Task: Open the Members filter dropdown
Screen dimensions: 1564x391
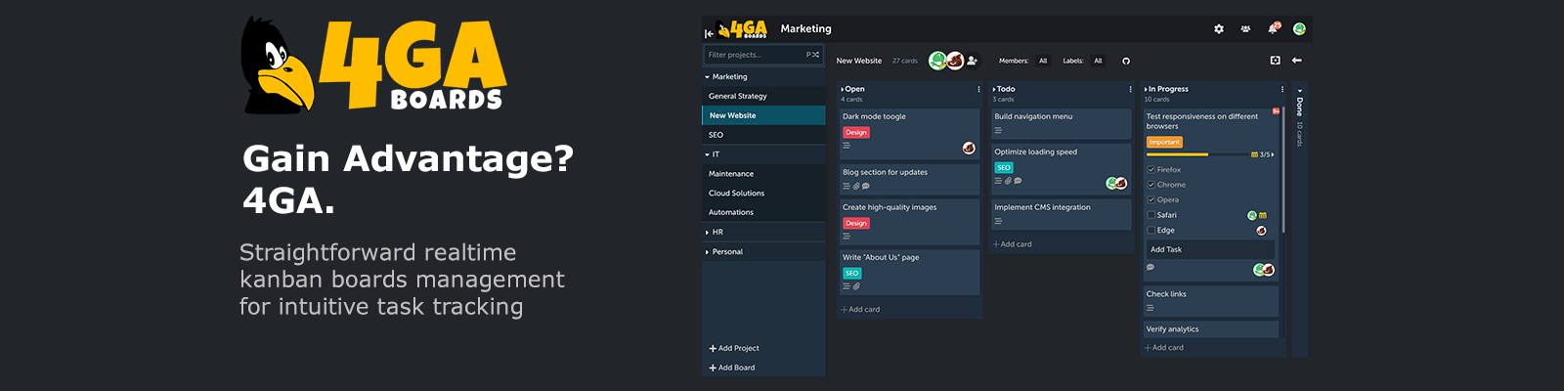Action: (1043, 61)
